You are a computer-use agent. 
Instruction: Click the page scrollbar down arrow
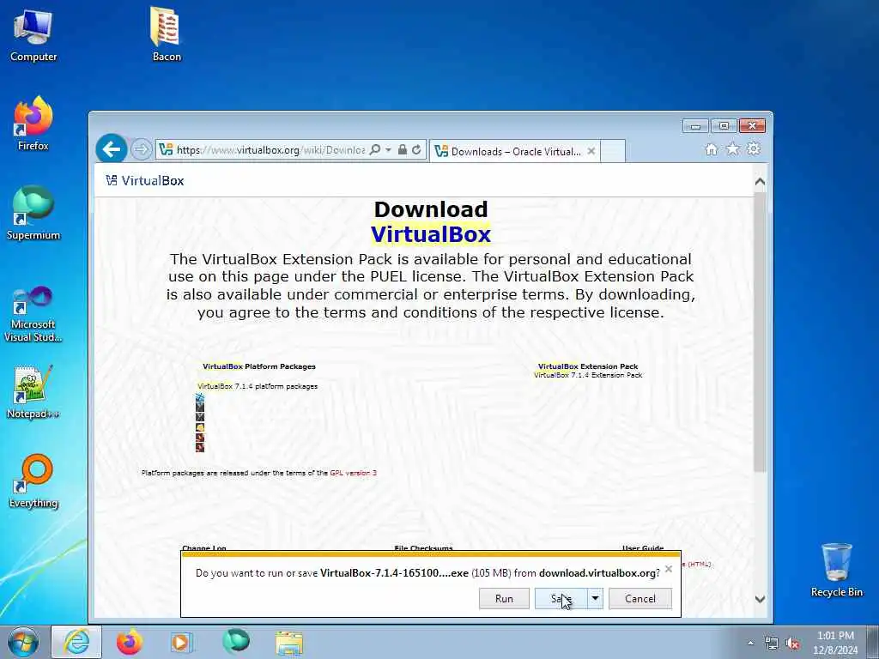[x=760, y=599]
